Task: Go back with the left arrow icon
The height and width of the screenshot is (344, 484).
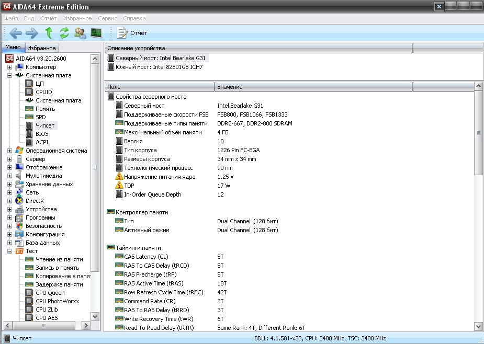Action: [x=15, y=33]
